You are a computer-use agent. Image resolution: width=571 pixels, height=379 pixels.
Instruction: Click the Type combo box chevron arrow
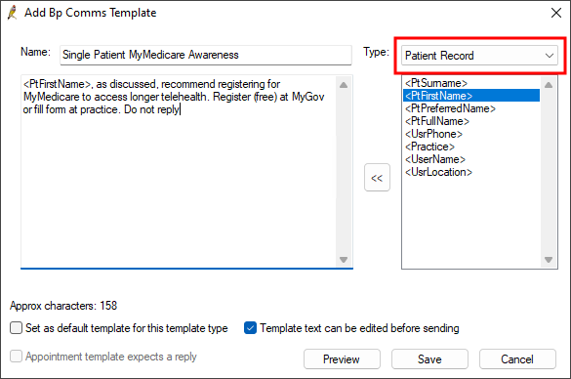click(550, 56)
